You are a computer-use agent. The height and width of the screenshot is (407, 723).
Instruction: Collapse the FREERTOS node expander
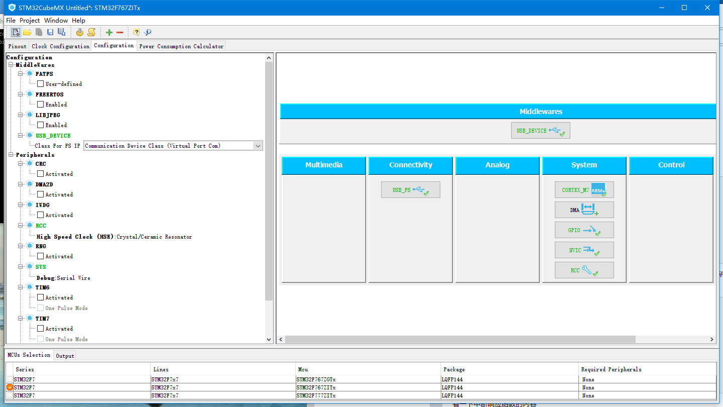point(21,94)
